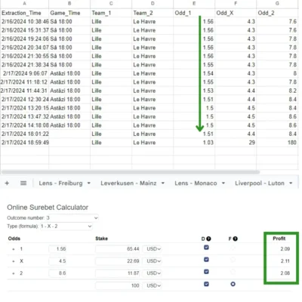
Task: Select the F radio button for outcome 1
Action: click(x=233, y=248)
